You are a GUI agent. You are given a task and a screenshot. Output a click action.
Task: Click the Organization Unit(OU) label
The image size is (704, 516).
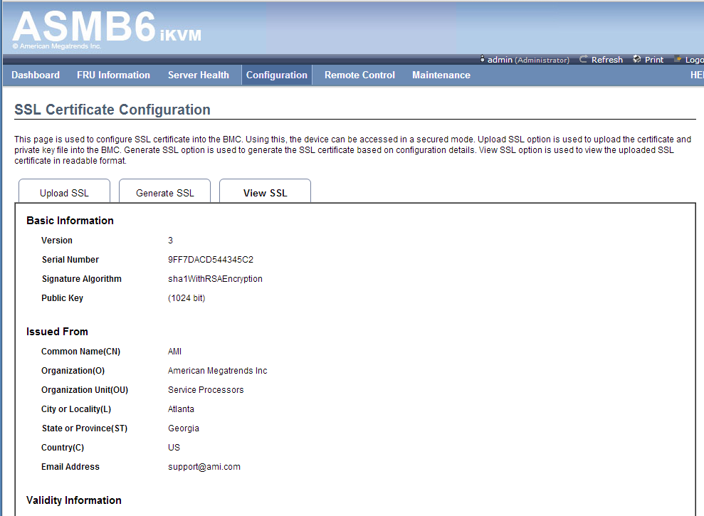coord(85,390)
